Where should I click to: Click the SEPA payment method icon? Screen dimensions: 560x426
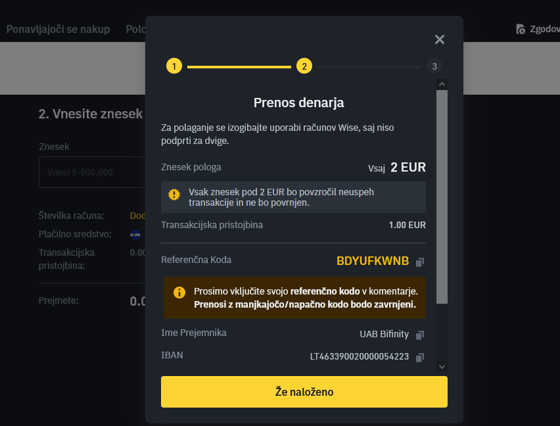click(x=135, y=235)
